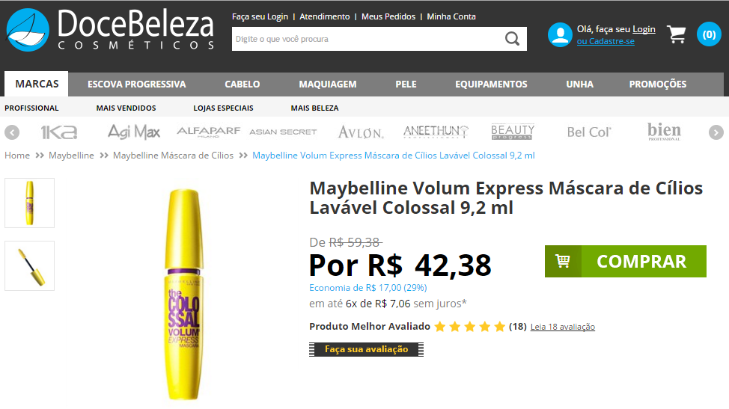
Task: Click the COMPRAR button
Action: point(625,262)
